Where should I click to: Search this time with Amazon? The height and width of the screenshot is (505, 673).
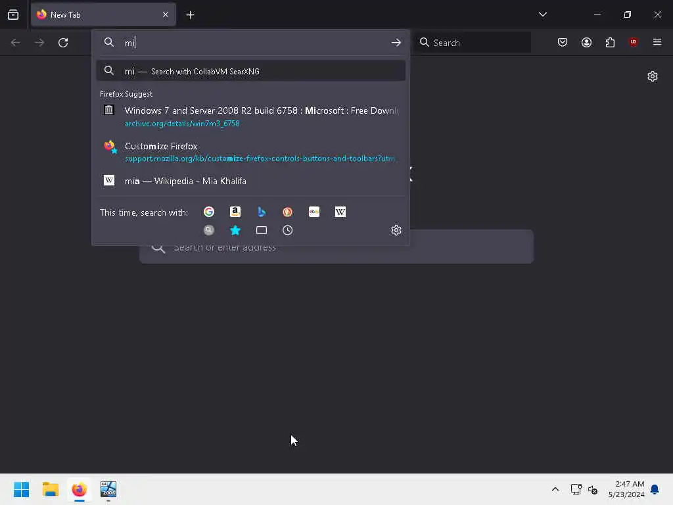[235, 212]
